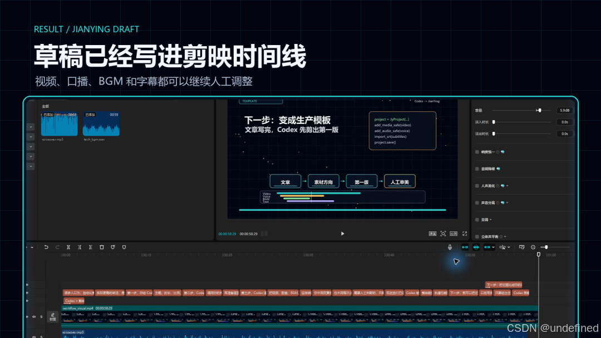Image resolution: width=601 pixels, height=338 pixels.
Task: Select the 全部 media tab
Action: [x=45, y=106]
